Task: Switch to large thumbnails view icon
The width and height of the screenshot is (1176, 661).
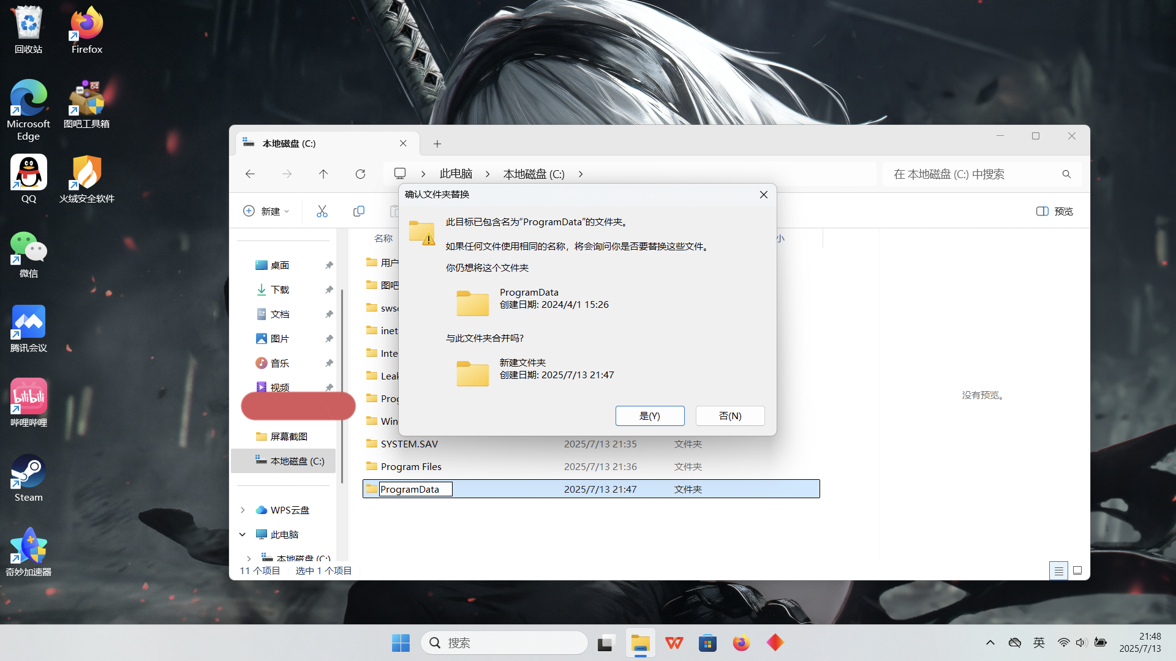Action: [x=1077, y=570]
